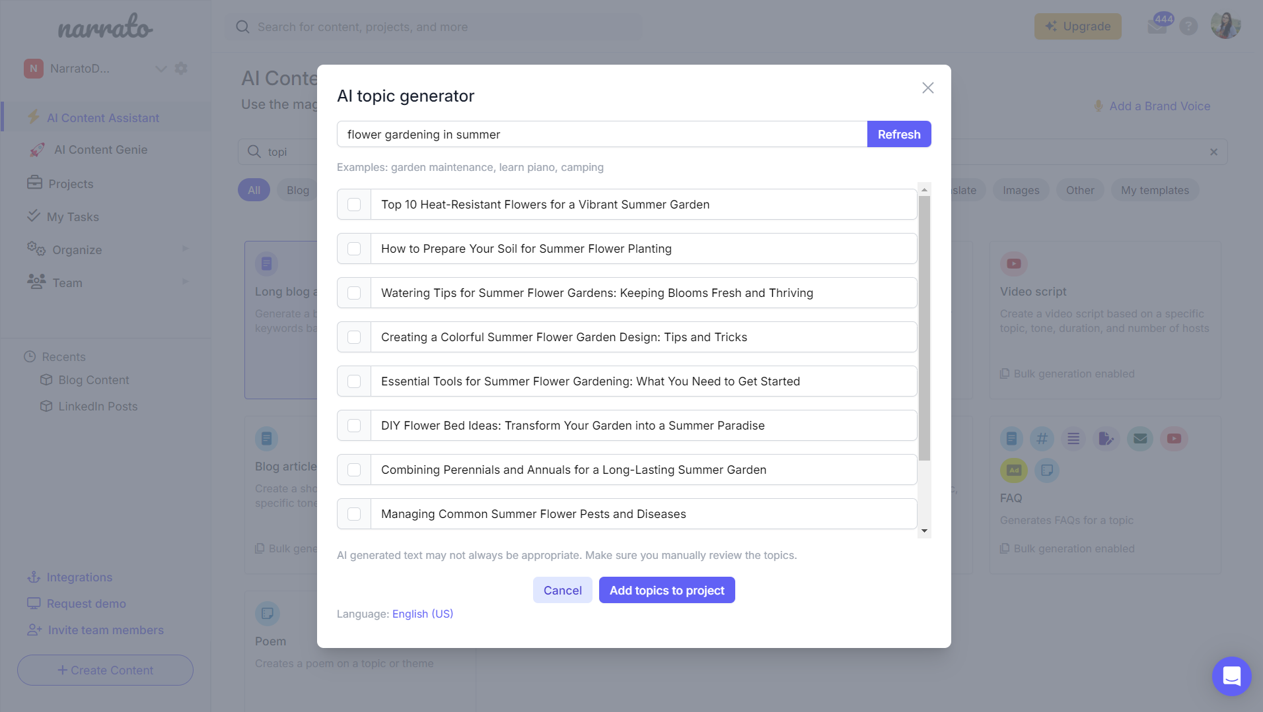Open the Team section in the sidebar
Viewport: 1263px width, 712px height.
point(67,282)
